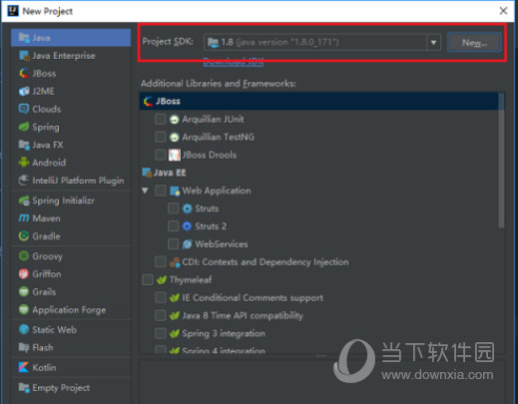Collapse the Web Application tree node

coord(145,191)
